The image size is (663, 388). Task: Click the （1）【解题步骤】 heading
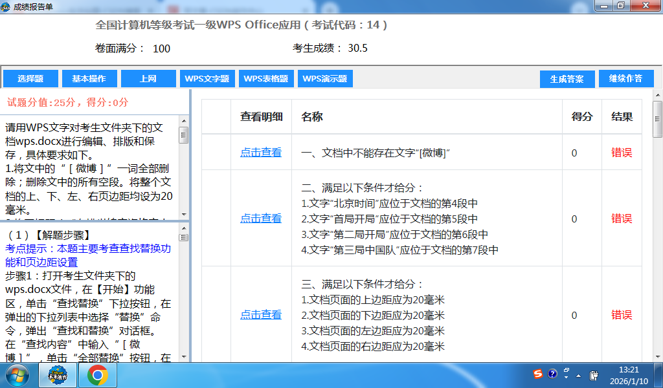pyautogui.click(x=49, y=235)
